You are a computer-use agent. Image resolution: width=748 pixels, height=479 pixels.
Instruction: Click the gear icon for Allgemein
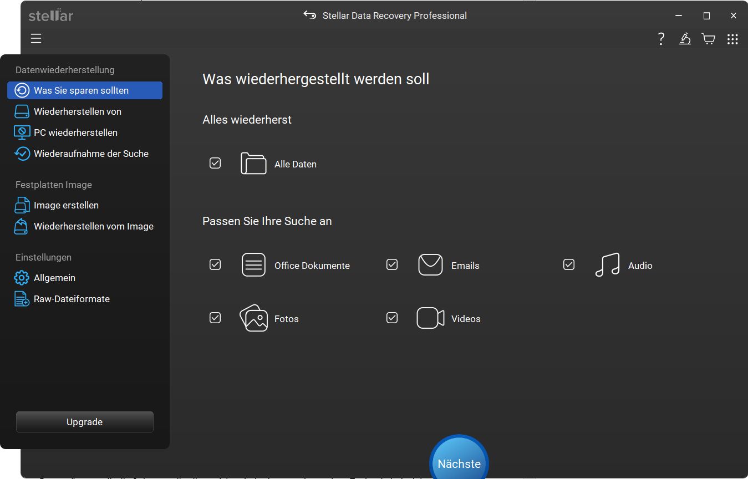point(22,278)
